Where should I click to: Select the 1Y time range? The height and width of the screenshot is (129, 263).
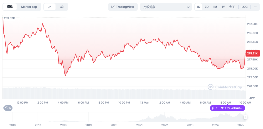[x=223, y=7]
